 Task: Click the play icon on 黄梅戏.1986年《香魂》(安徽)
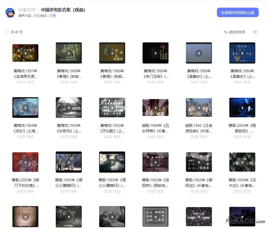[x=69, y=53]
